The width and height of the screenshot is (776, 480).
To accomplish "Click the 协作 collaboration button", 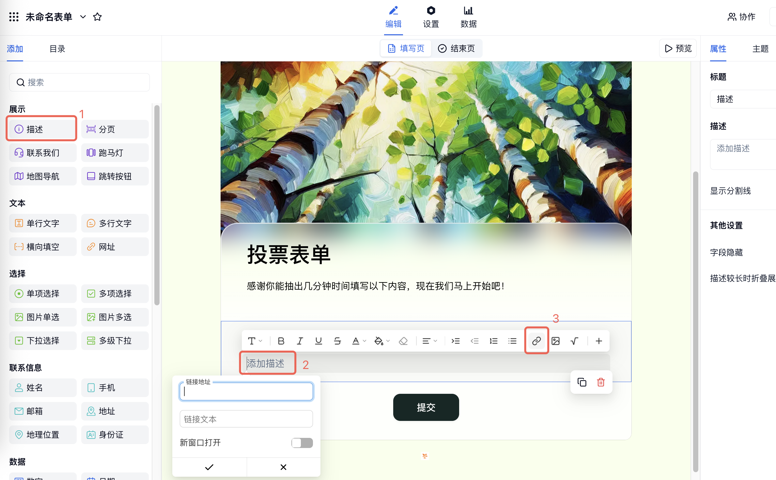I will click(741, 17).
